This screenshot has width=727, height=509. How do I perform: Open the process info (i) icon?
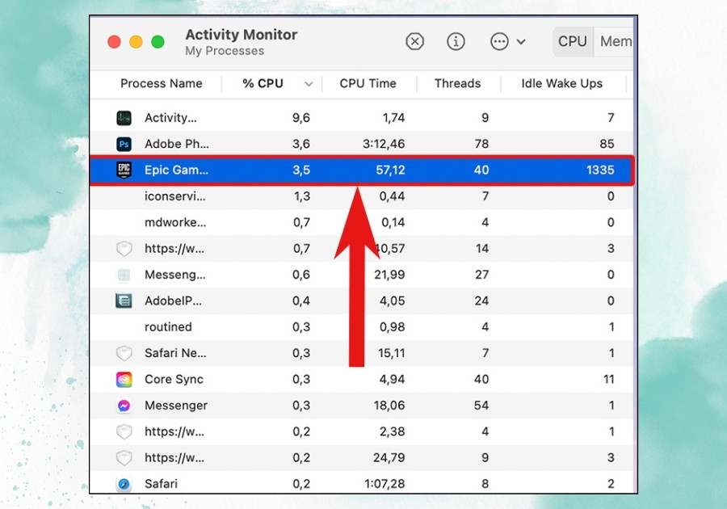tap(456, 41)
